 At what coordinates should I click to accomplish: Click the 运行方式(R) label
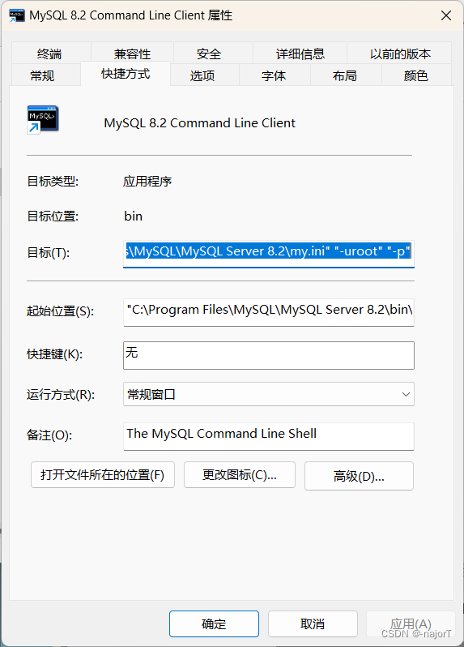61,395
